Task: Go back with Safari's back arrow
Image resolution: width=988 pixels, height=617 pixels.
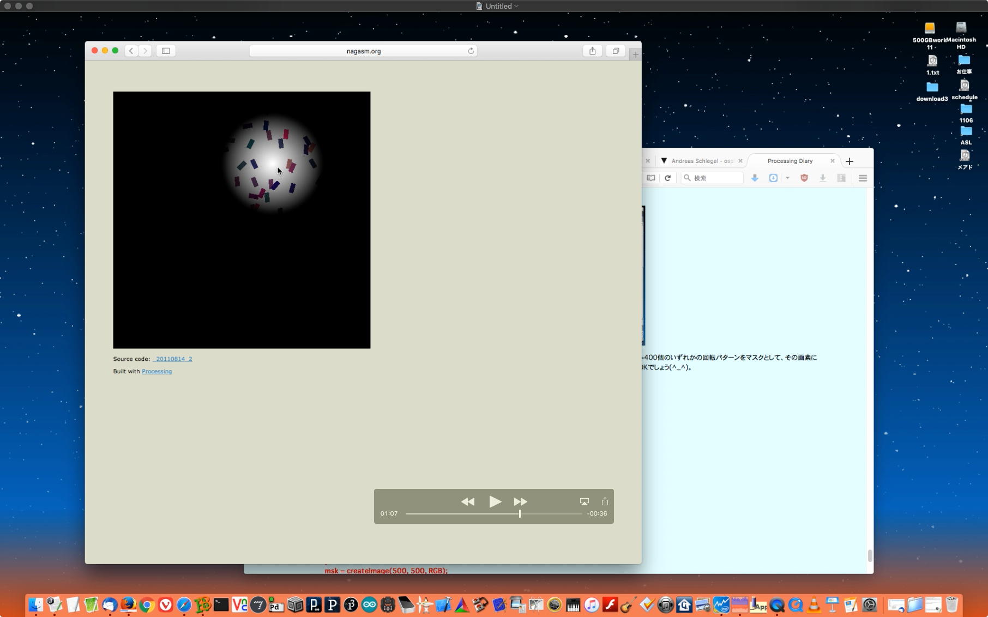Action: point(131,51)
